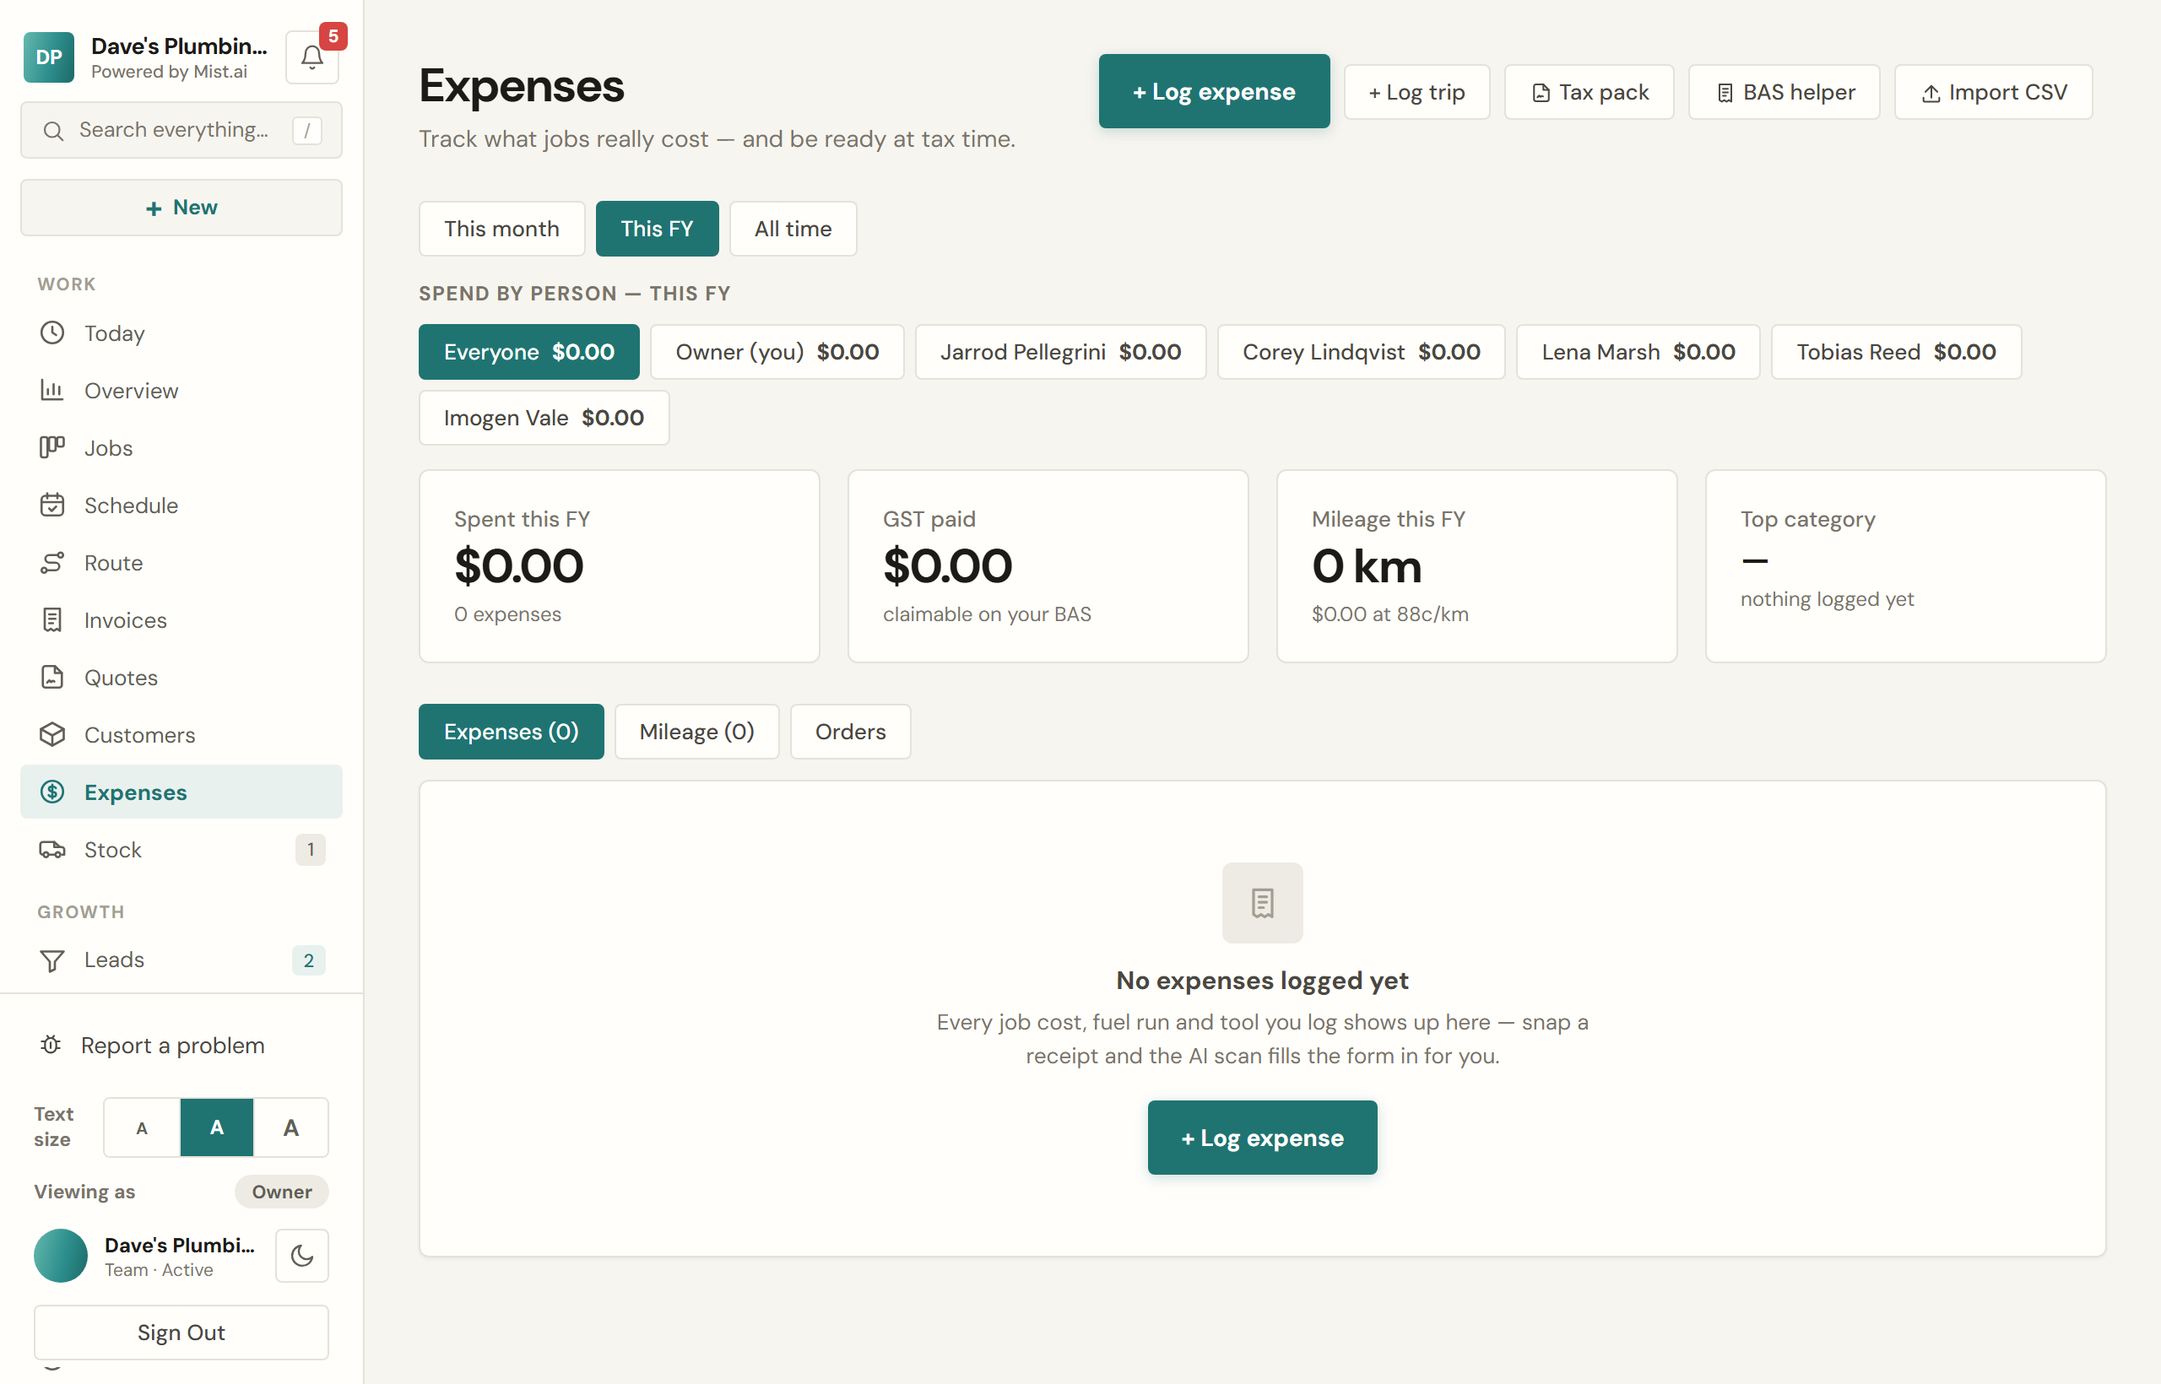
Task: Click the Report a problem bug icon
Action: pyautogui.click(x=51, y=1046)
